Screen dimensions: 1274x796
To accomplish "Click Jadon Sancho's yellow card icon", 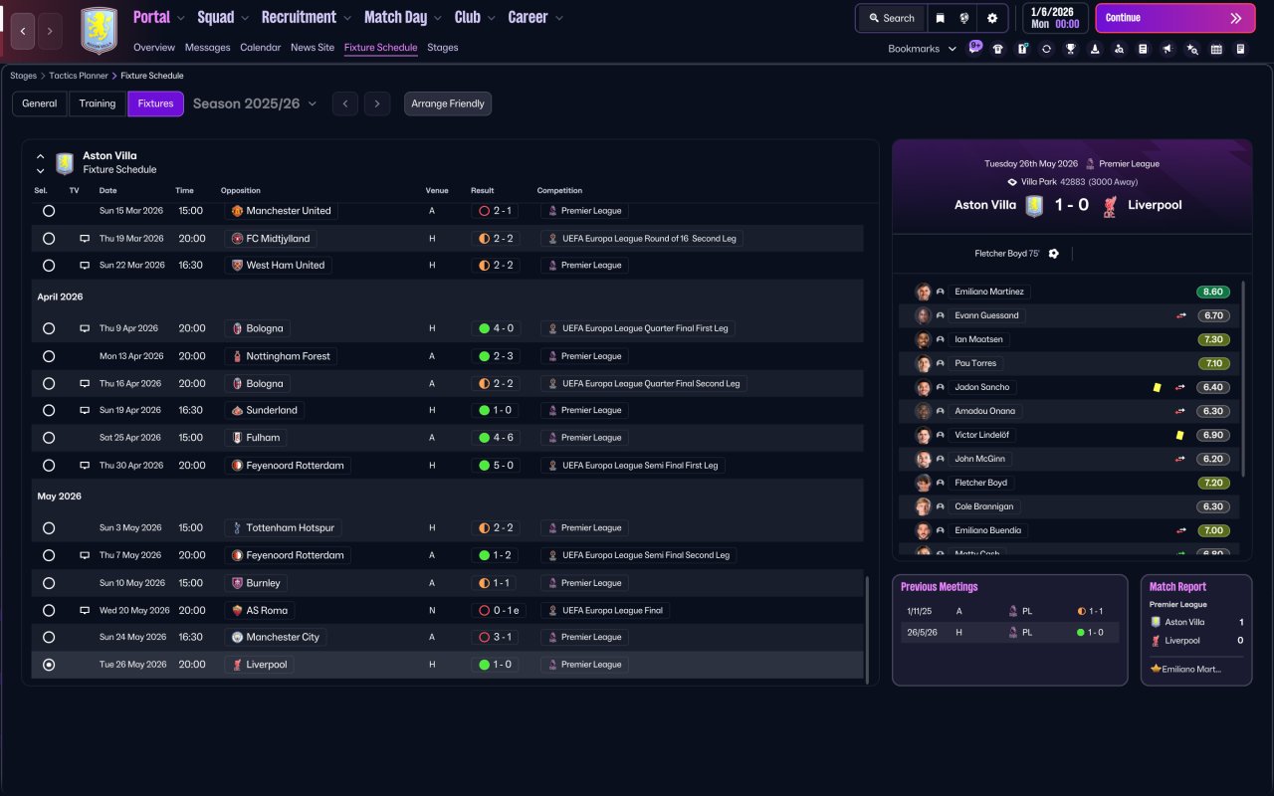I will click(x=1158, y=387).
